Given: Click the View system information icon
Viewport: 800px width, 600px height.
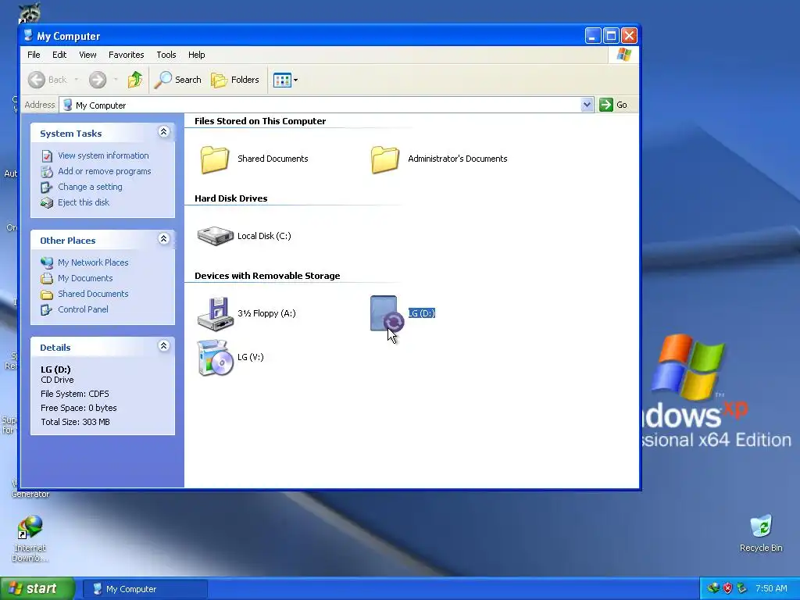Looking at the screenshot, I should 47,155.
